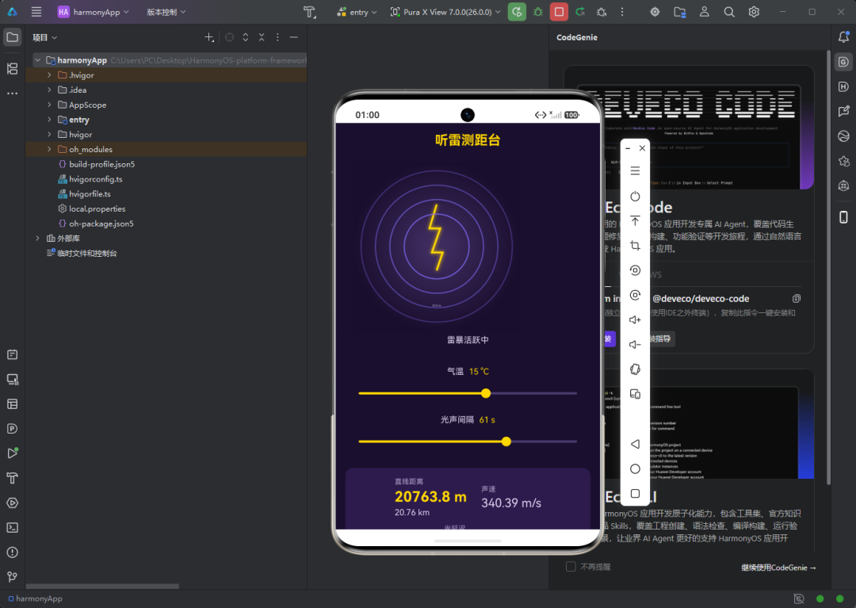Open the notifications bell icon
The image size is (856, 608).
coord(843,37)
